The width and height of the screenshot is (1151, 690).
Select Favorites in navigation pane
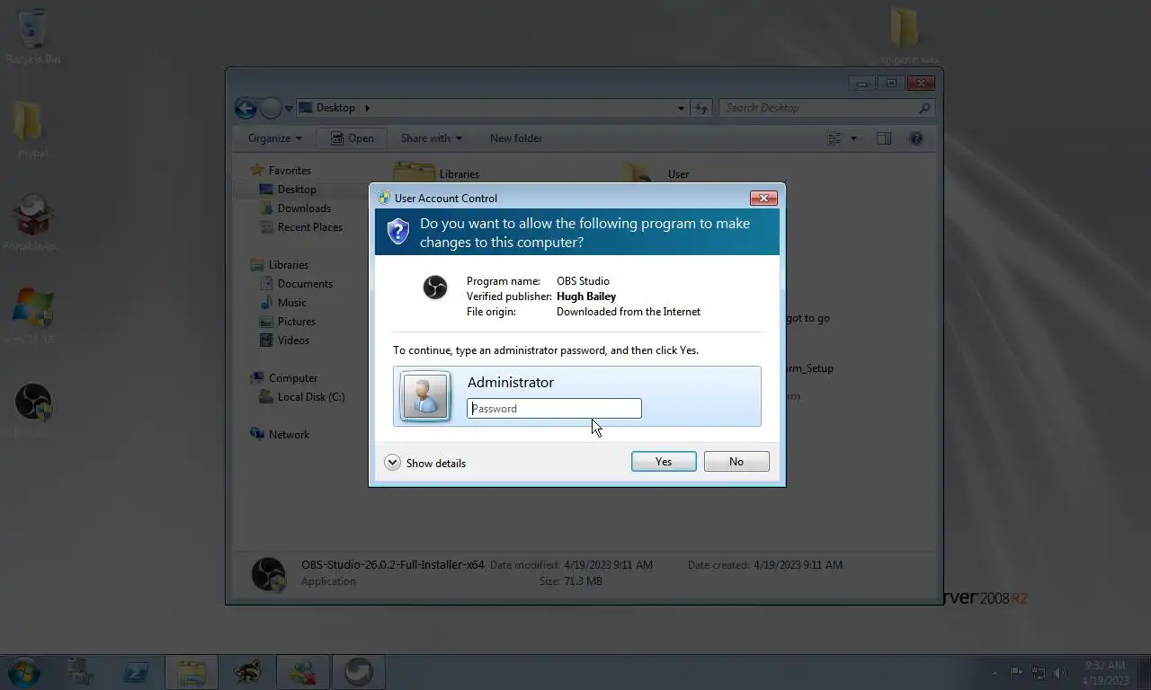coord(281,171)
